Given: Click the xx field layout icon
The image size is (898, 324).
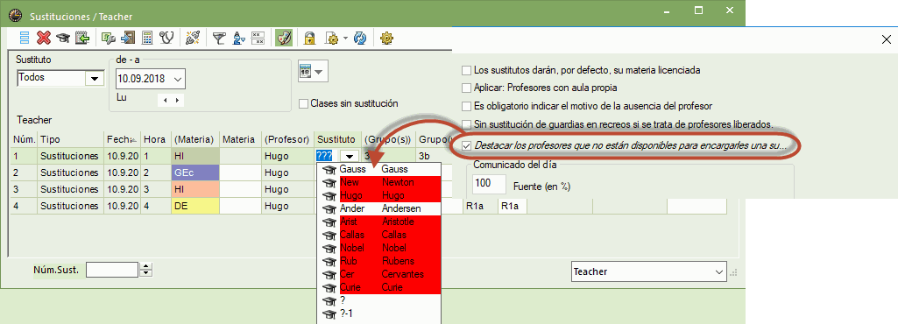Looking at the screenshot, I should click(x=258, y=38).
